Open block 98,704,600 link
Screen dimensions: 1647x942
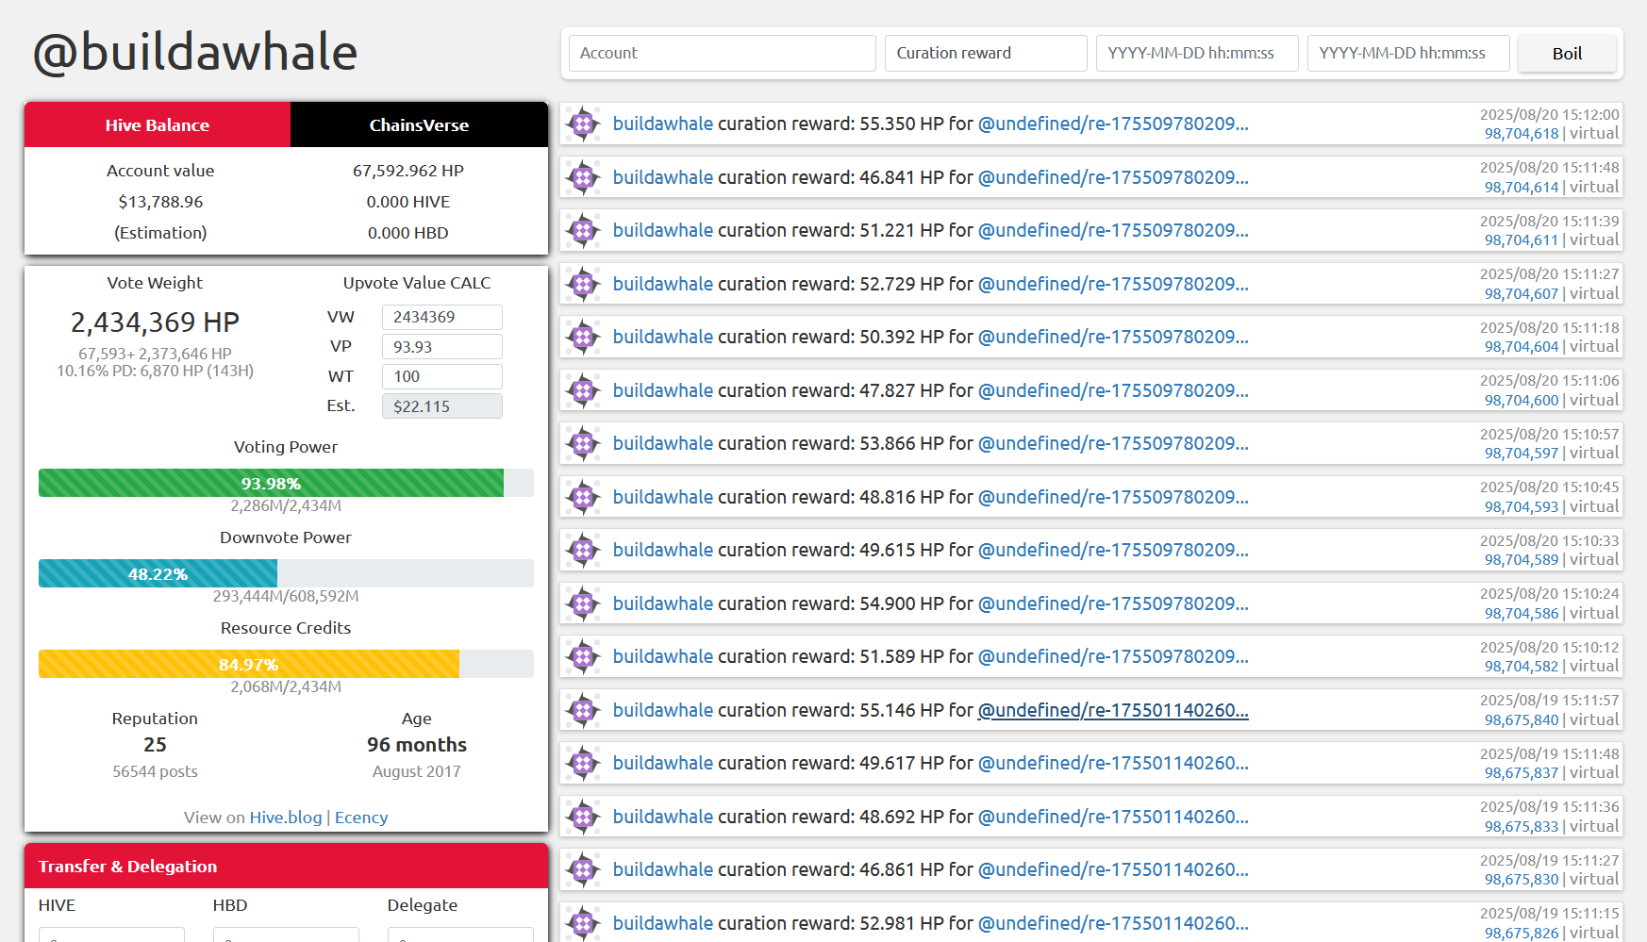point(1522,401)
